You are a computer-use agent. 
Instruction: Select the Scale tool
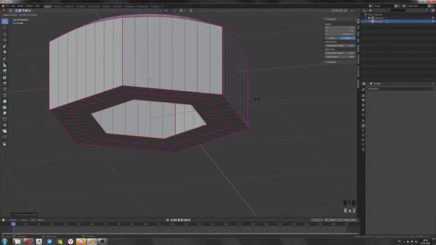pyautogui.click(x=5, y=46)
